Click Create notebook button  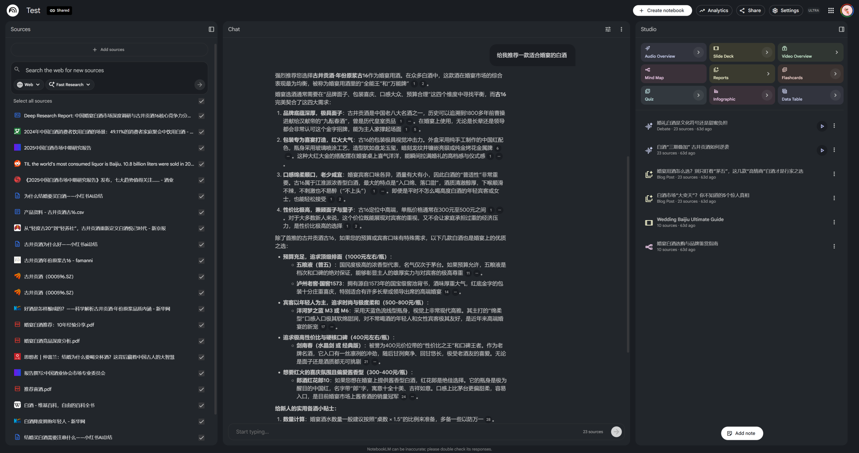coord(662,10)
